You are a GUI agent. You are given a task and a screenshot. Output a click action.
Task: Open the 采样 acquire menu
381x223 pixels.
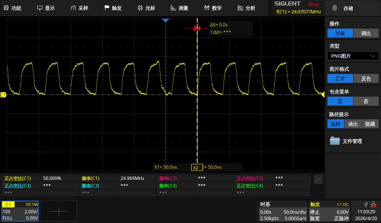[x=80, y=8]
